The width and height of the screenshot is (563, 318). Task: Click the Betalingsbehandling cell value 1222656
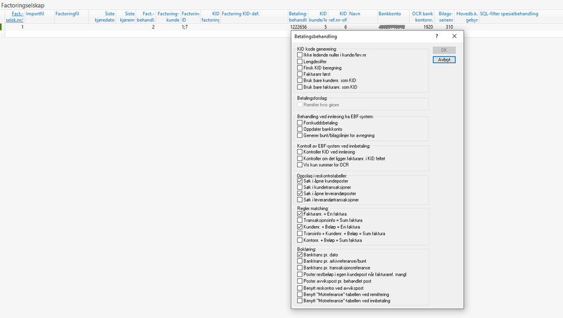tap(298, 27)
